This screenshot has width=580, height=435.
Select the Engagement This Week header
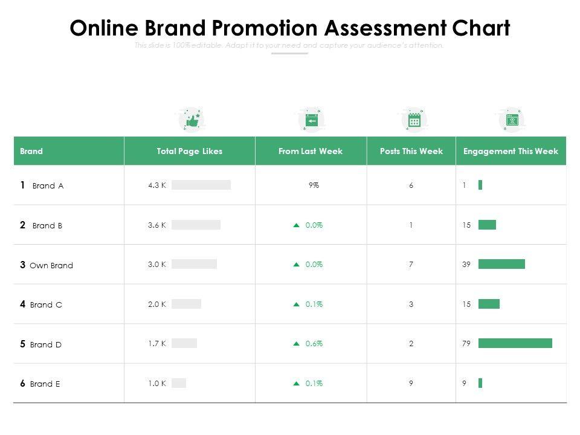(511, 152)
